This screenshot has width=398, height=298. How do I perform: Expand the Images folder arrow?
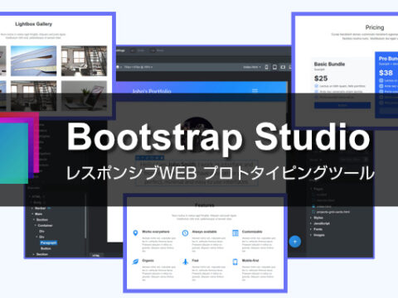(x=311, y=235)
